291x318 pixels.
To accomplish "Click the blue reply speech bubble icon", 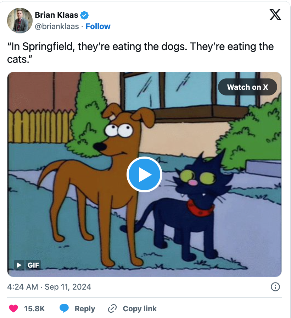I will coord(64,308).
